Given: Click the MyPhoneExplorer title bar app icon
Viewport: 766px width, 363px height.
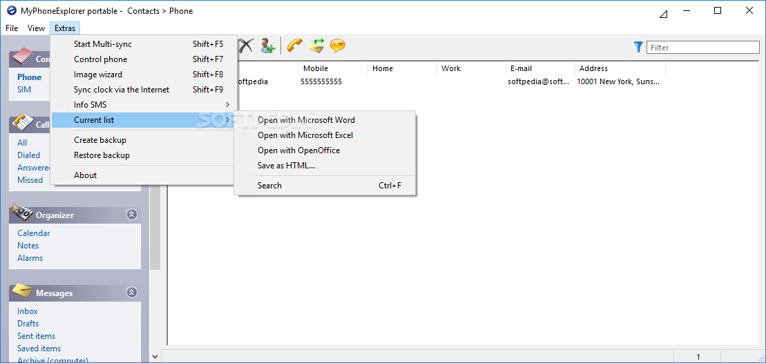Looking at the screenshot, I should pyautogui.click(x=11, y=11).
